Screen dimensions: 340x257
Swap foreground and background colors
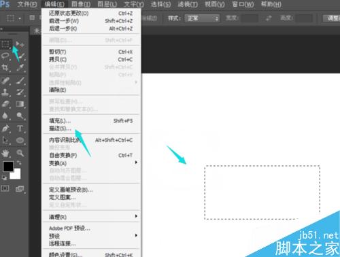click(19, 162)
